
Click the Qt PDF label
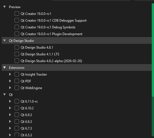point(26,81)
